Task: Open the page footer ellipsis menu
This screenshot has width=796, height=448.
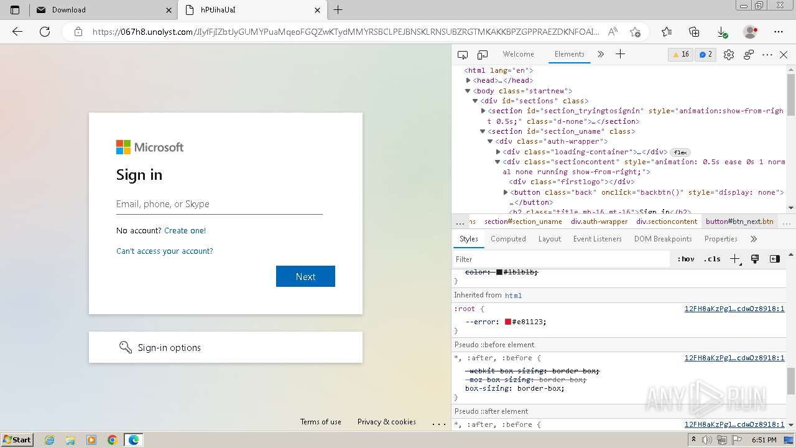Action: pyautogui.click(x=439, y=422)
